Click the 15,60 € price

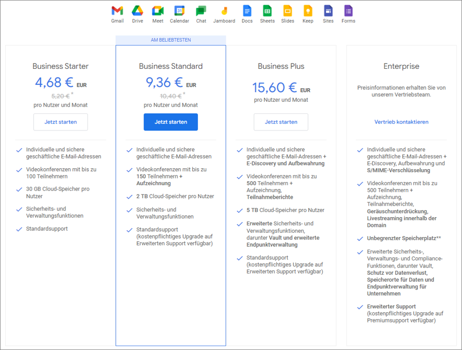pyautogui.click(x=274, y=87)
